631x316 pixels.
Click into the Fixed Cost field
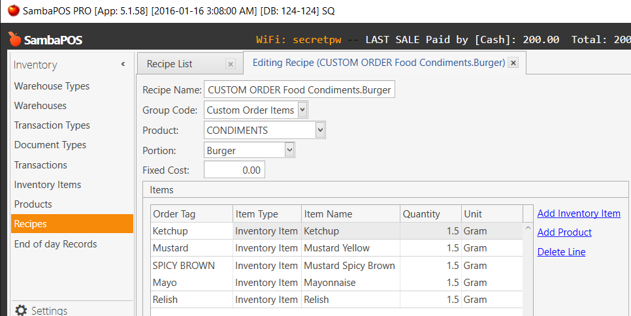(x=235, y=170)
